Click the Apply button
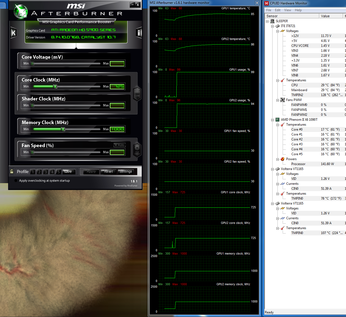Screen dimensions: 346x317 (91, 172)
